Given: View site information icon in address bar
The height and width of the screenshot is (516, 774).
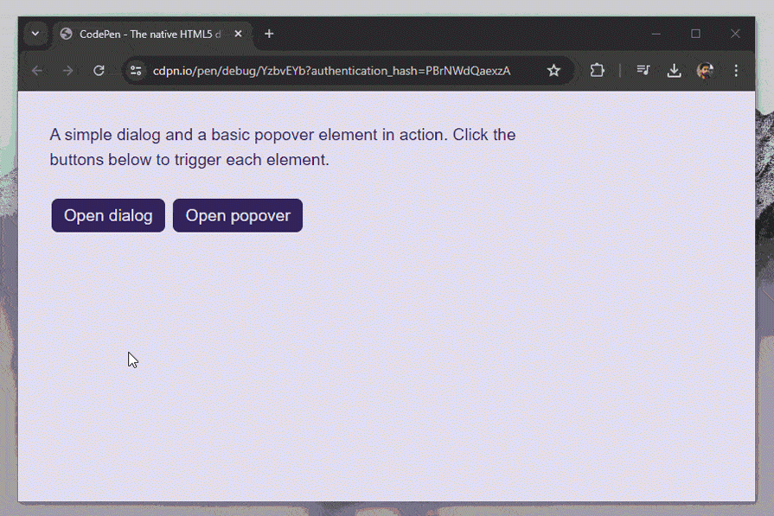Looking at the screenshot, I should pyautogui.click(x=136, y=70).
